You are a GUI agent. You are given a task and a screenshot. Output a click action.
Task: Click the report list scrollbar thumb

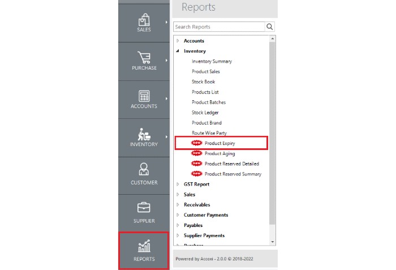pos(272,133)
